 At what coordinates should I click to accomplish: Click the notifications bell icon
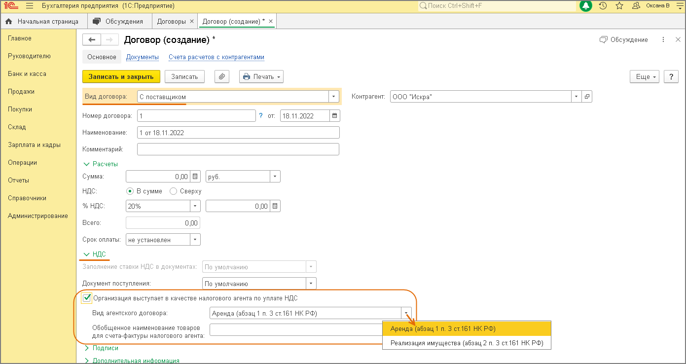[x=586, y=6]
